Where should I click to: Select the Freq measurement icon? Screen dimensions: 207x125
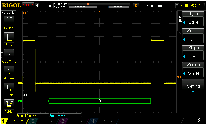[9, 38]
